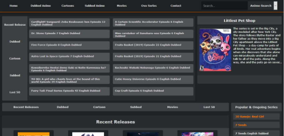Viewport: 284px width, 136px height.
Task: Select Subbed Anime in the top menu
Action: (95, 6)
